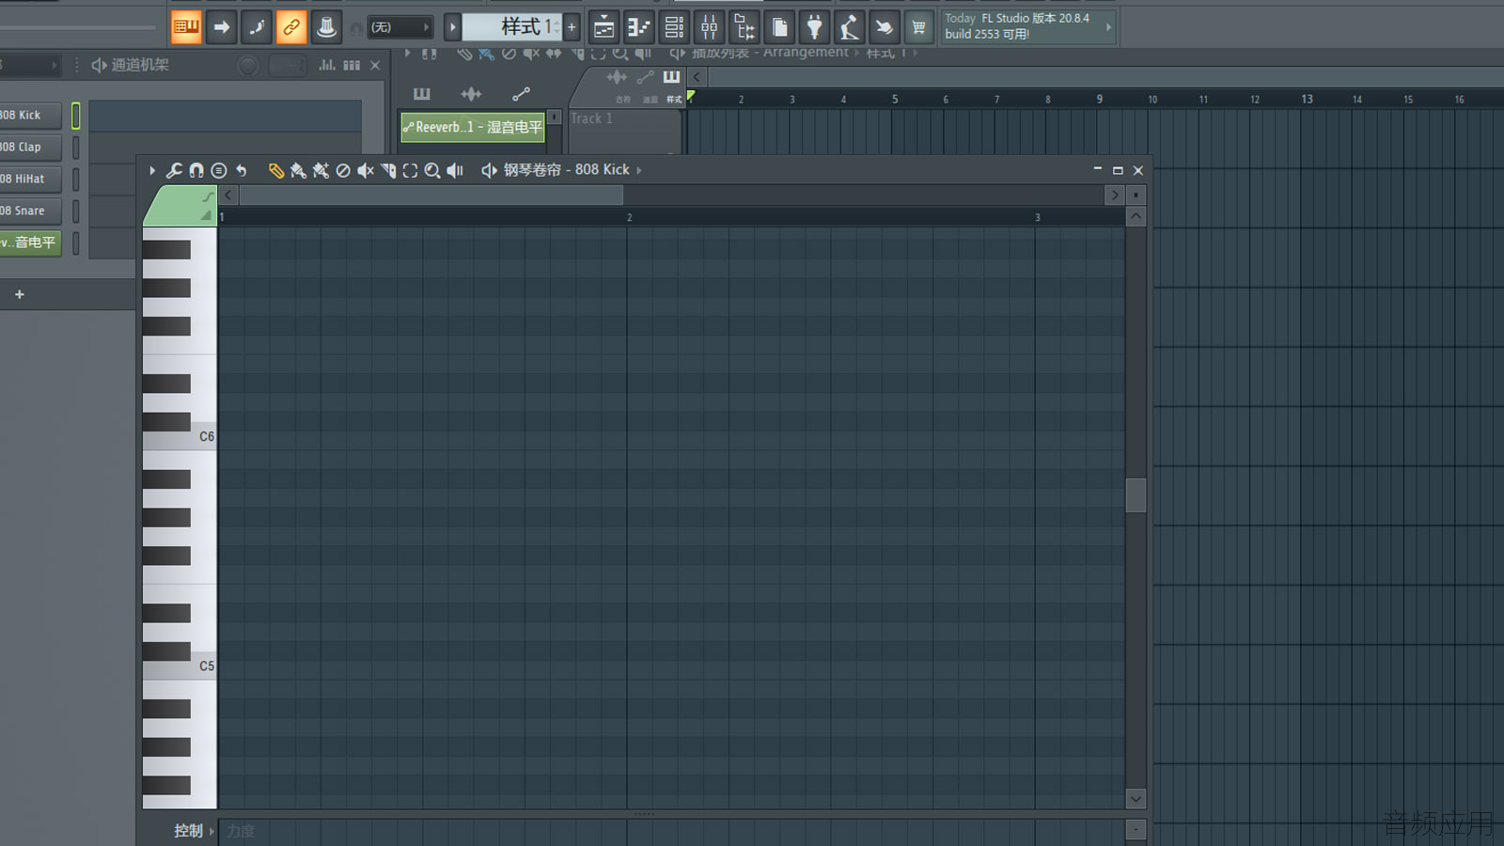The width and height of the screenshot is (1504, 846).
Task: Add new pattern with plus button
Action: point(572,27)
